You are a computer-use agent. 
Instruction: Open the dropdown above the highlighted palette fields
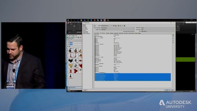75,41
